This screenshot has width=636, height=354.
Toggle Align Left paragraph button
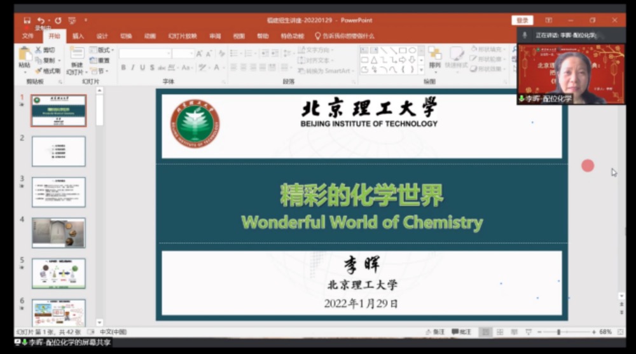(234, 67)
